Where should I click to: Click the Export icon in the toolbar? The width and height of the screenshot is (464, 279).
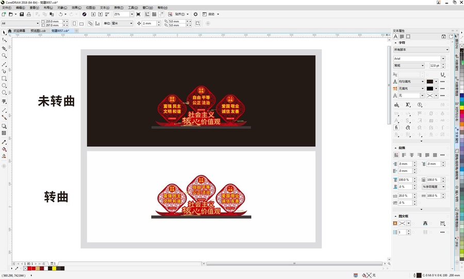[101, 14]
